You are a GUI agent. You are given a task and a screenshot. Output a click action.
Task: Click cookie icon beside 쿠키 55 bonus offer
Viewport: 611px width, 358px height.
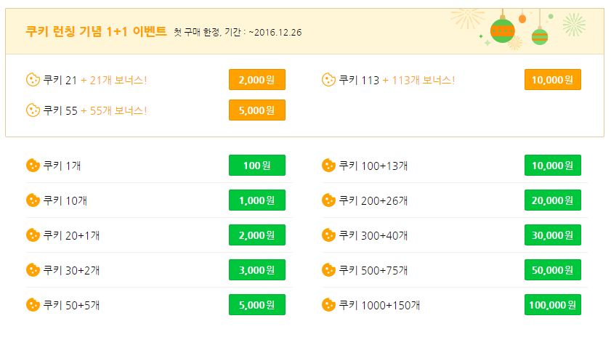[x=33, y=110]
